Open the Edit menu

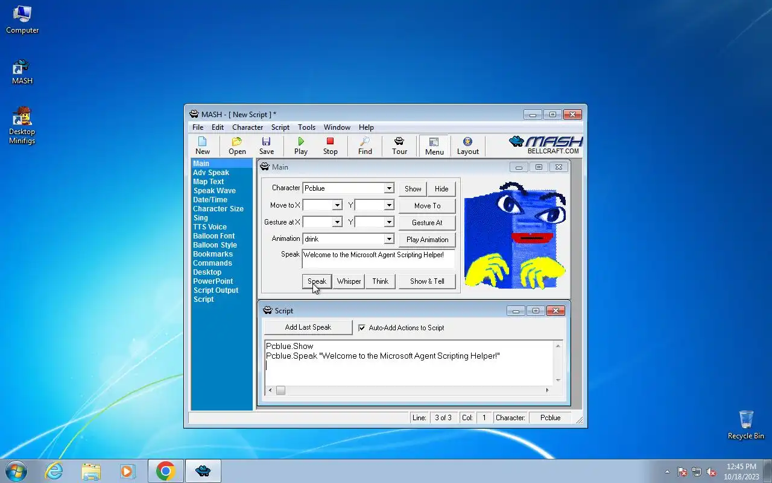point(218,127)
